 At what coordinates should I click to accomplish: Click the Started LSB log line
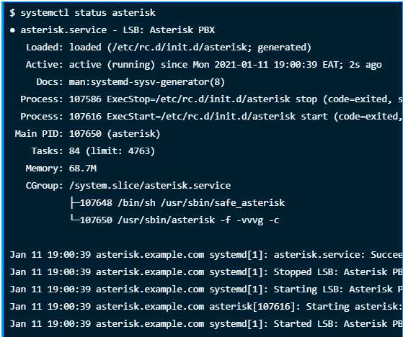206,324
